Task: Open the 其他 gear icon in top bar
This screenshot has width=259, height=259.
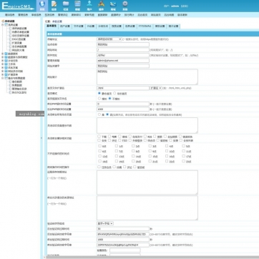Action: pos(125,4)
